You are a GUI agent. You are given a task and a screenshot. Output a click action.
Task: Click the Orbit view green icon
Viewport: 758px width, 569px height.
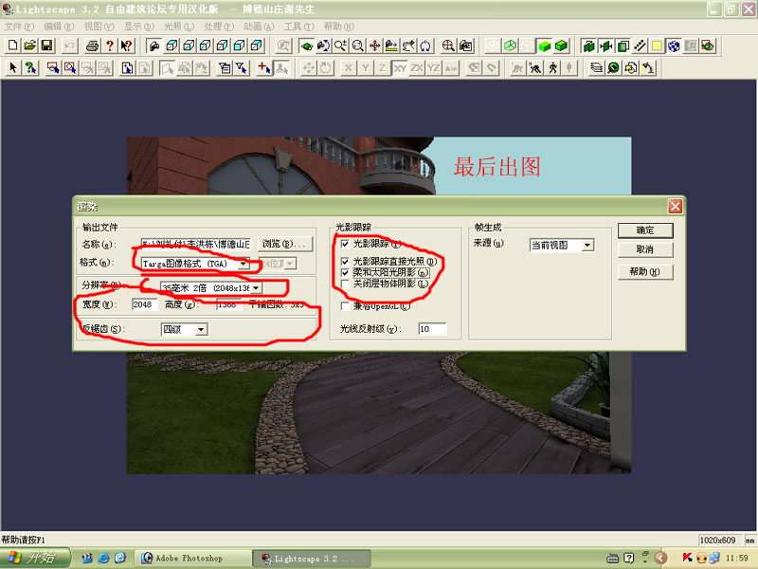point(306,46)
